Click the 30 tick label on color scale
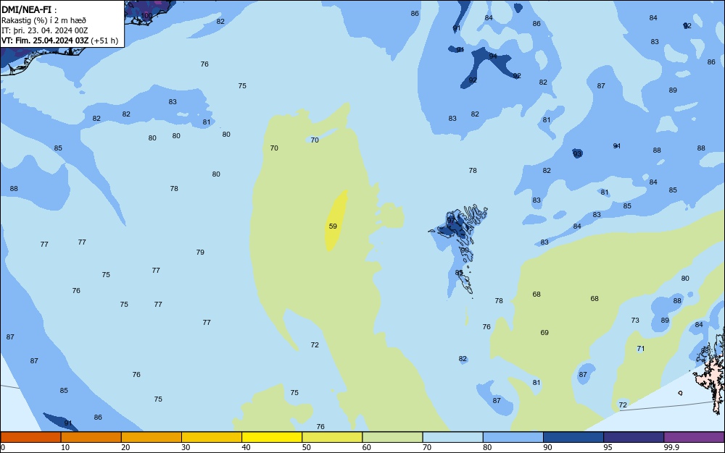 [186, 447]
